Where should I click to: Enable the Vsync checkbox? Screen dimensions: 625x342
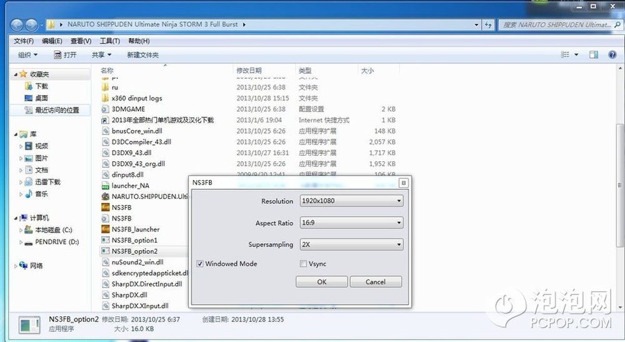click(x=303, y=264)
